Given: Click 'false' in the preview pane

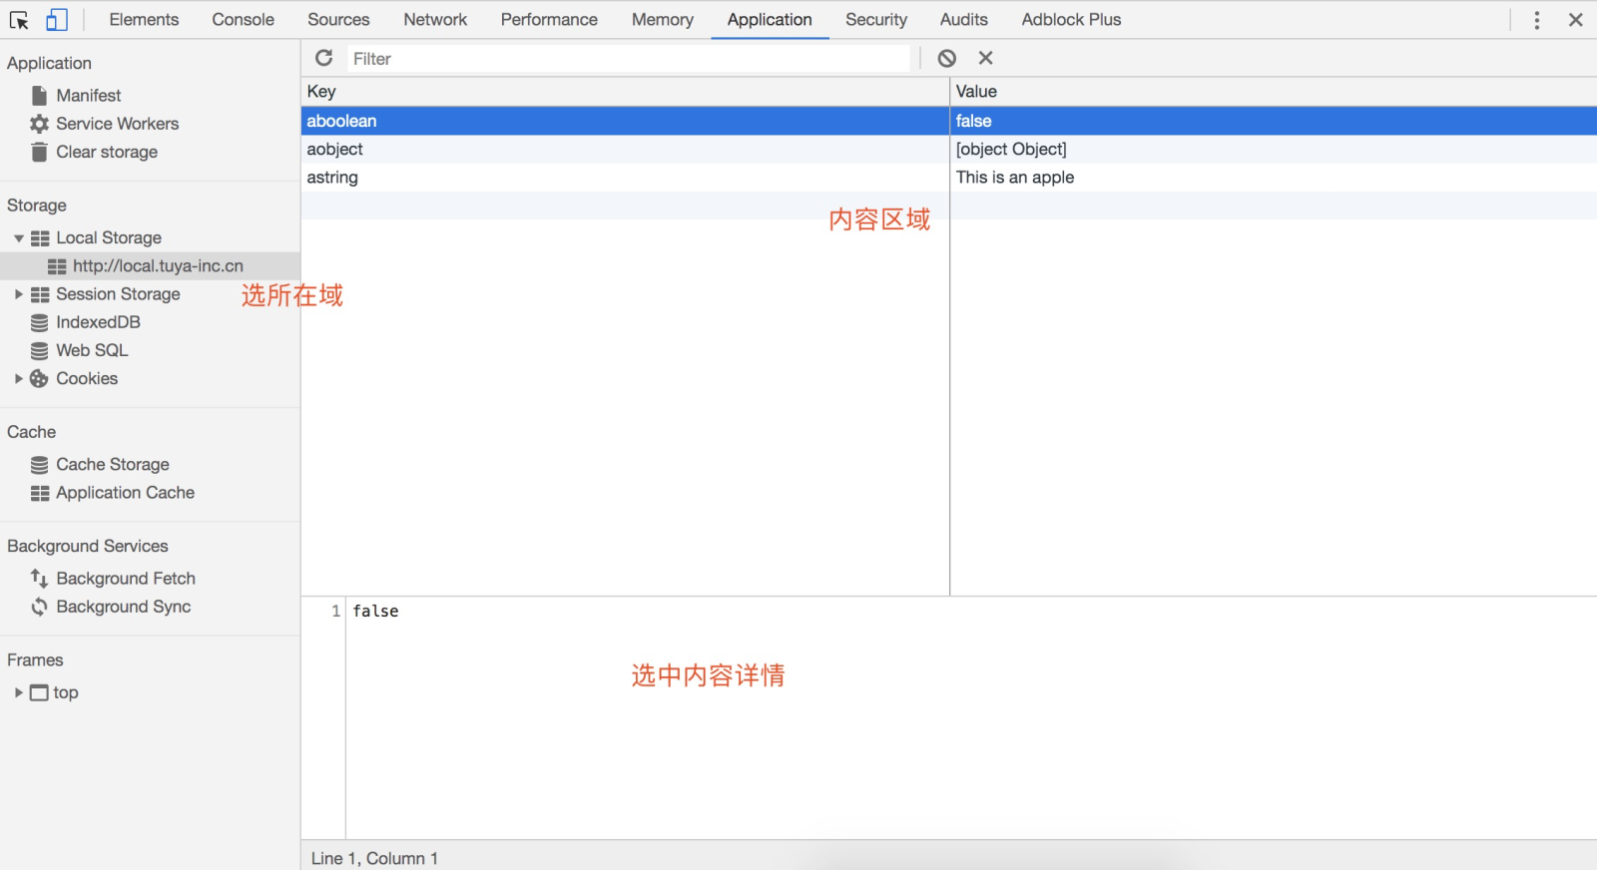Looking at the screenshot, I should tap(375, 612).
